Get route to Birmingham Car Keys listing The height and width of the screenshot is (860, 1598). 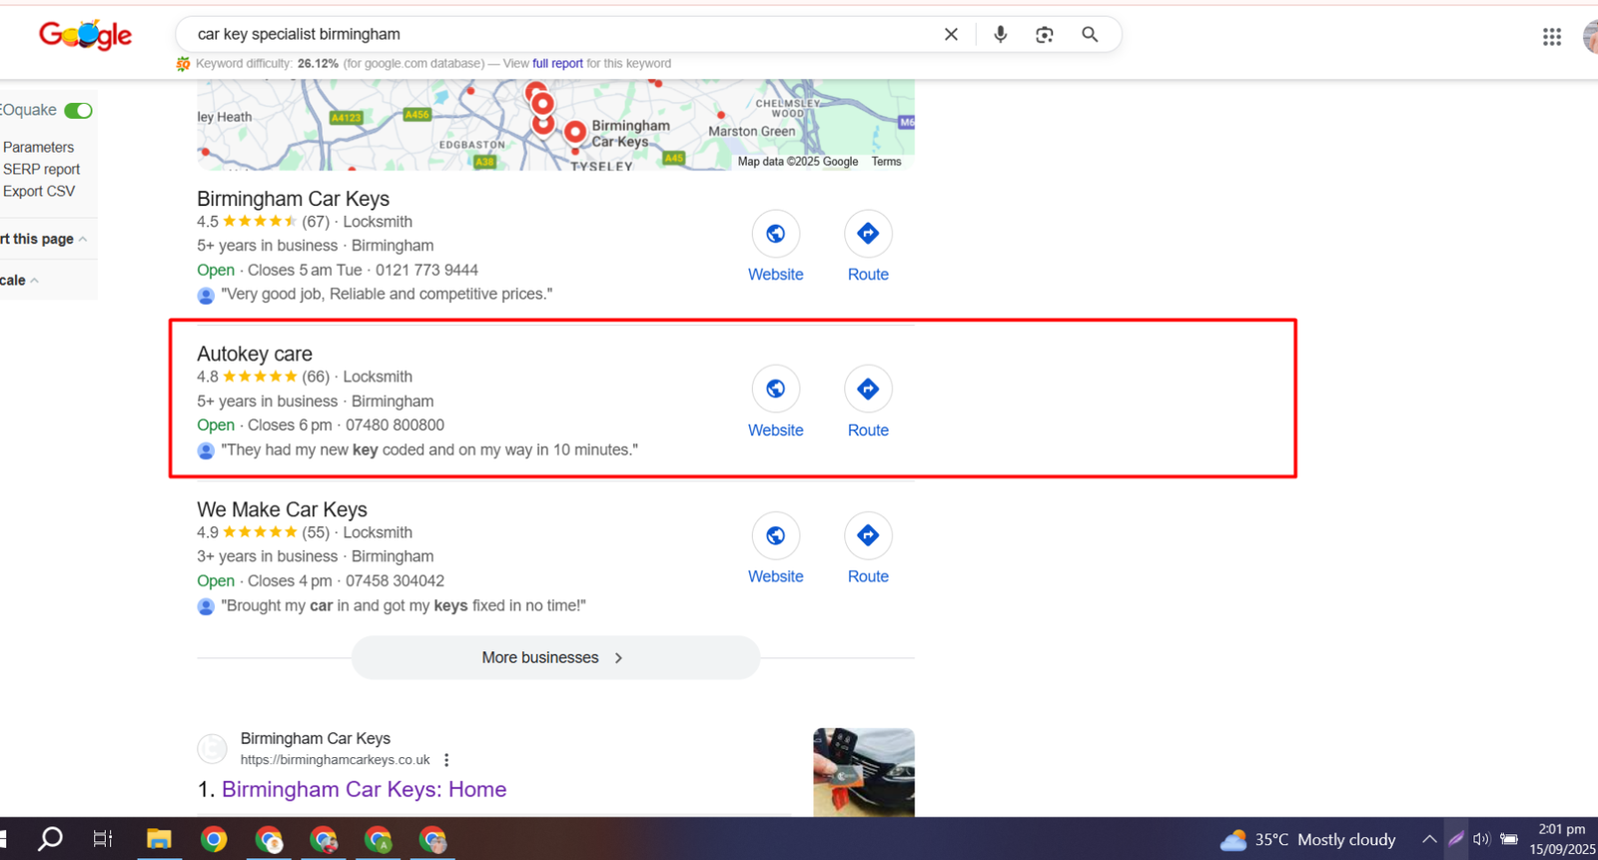click(x=868, y=234)
